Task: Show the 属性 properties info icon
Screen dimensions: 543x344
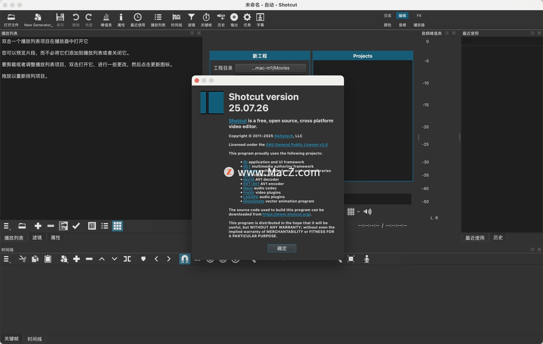Action: [121, 20]
